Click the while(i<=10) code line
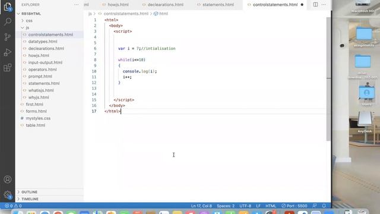The image size is (380, 214). [x=132, y=60]
